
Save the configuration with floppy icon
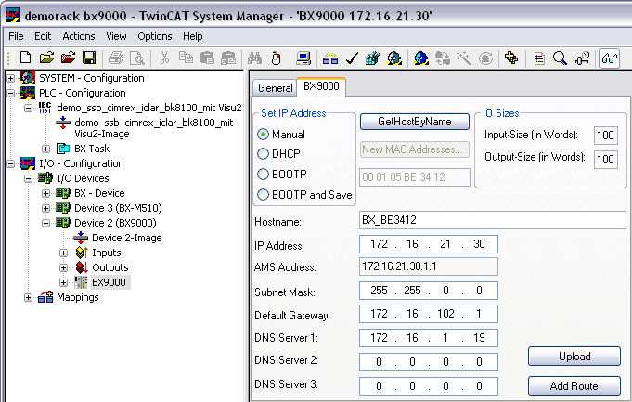pyautogui.click(x=89, y=58)
